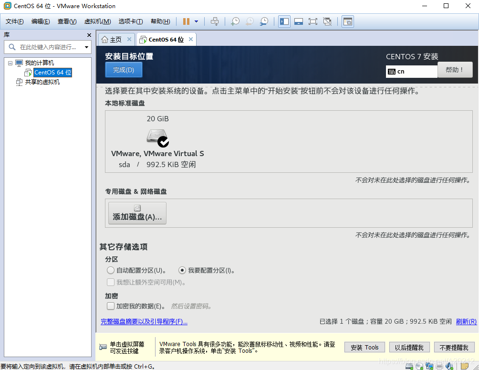This screenshot has width=479, height=370.
Task: Click the network adapter status bar icon
Action: [429, 366]
